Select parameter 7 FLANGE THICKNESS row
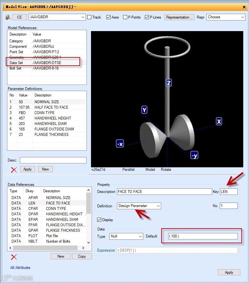249x283 pixels. tap(47, 135)
